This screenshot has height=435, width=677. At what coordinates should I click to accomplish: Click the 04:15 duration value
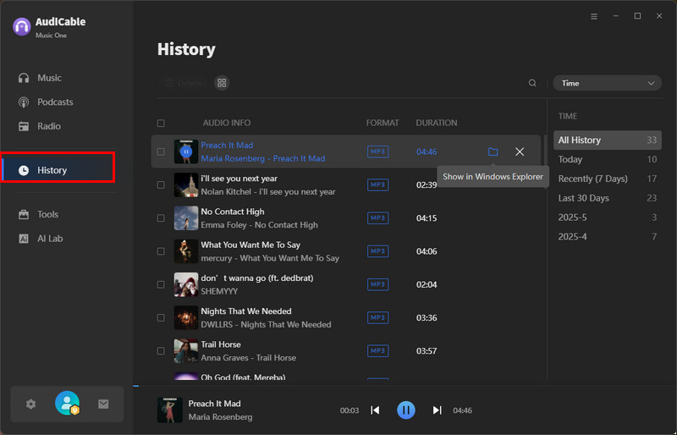click(427, 218)
